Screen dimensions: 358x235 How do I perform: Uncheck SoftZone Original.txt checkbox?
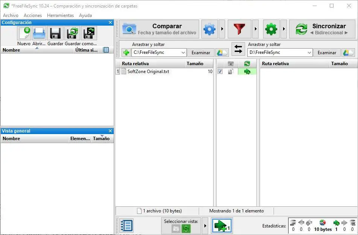[220, 72]
